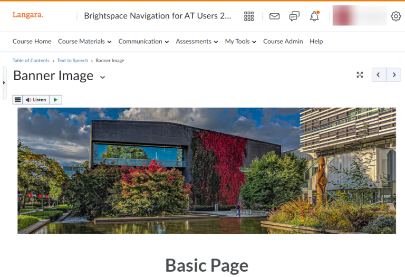
Task: Follow the Text to Speech breadcrumb link
Action: tap(73, 61)
